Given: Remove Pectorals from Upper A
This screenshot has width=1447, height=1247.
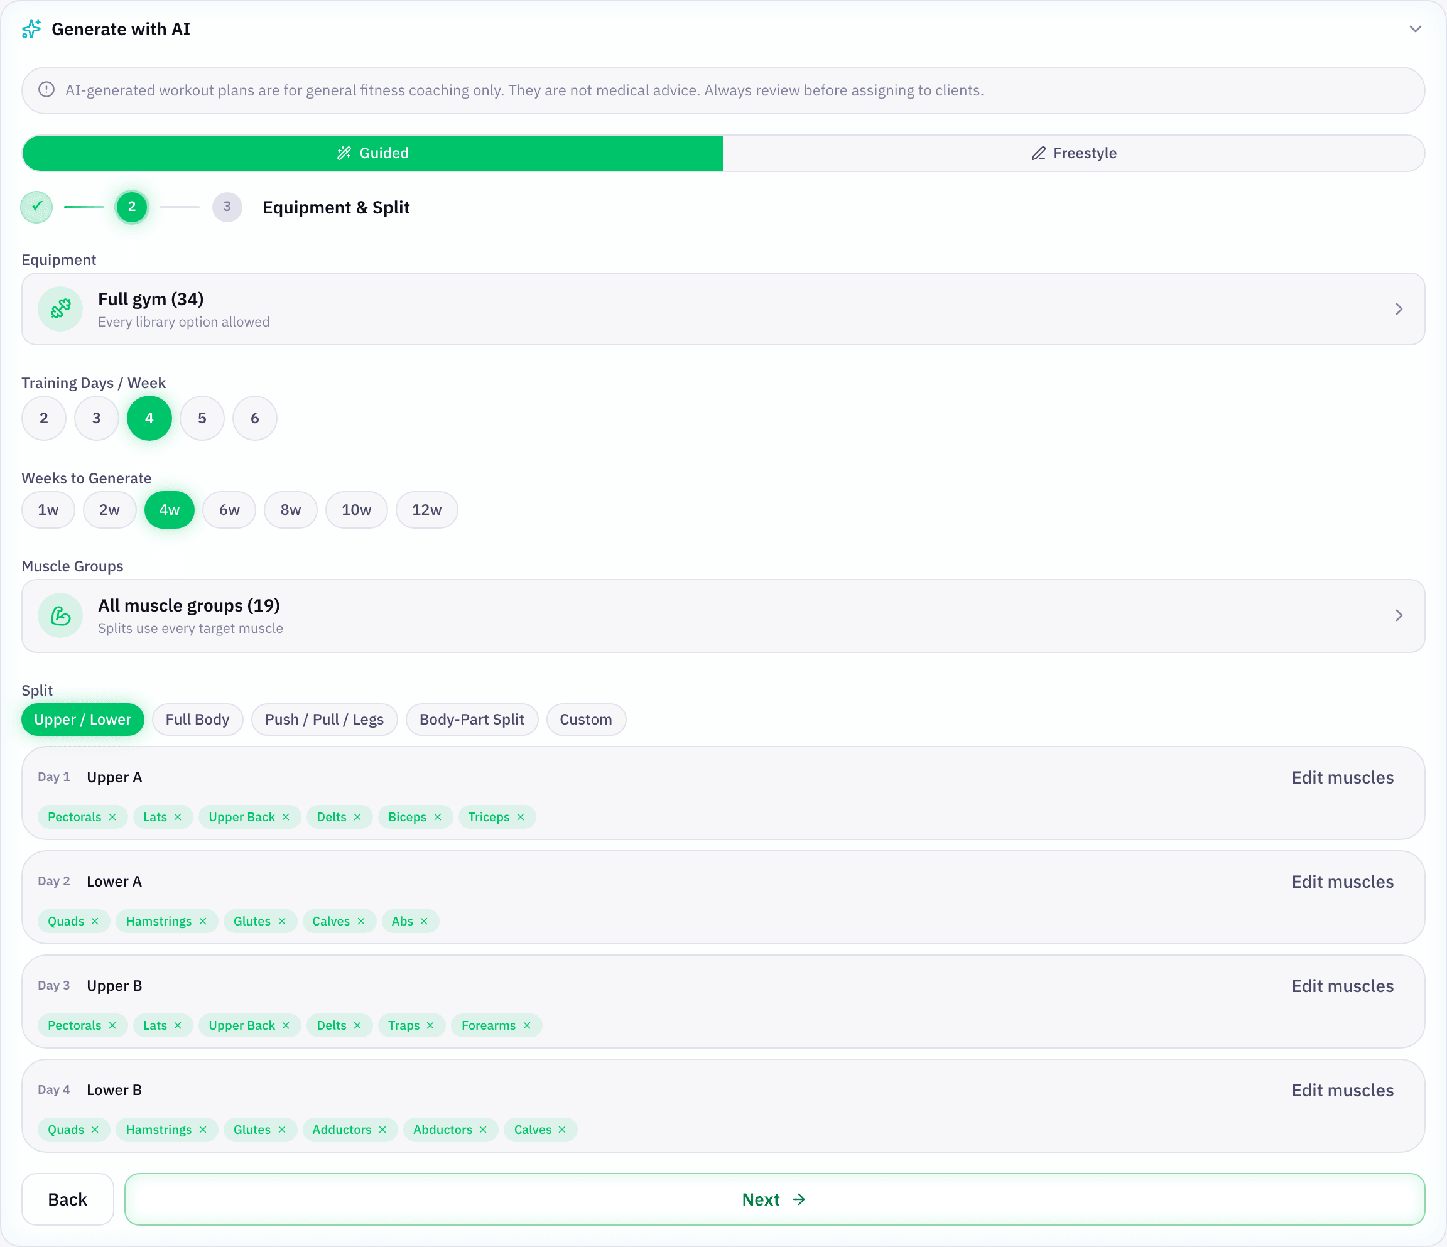Looking at the screenshot, I should (x=112, y=817).
